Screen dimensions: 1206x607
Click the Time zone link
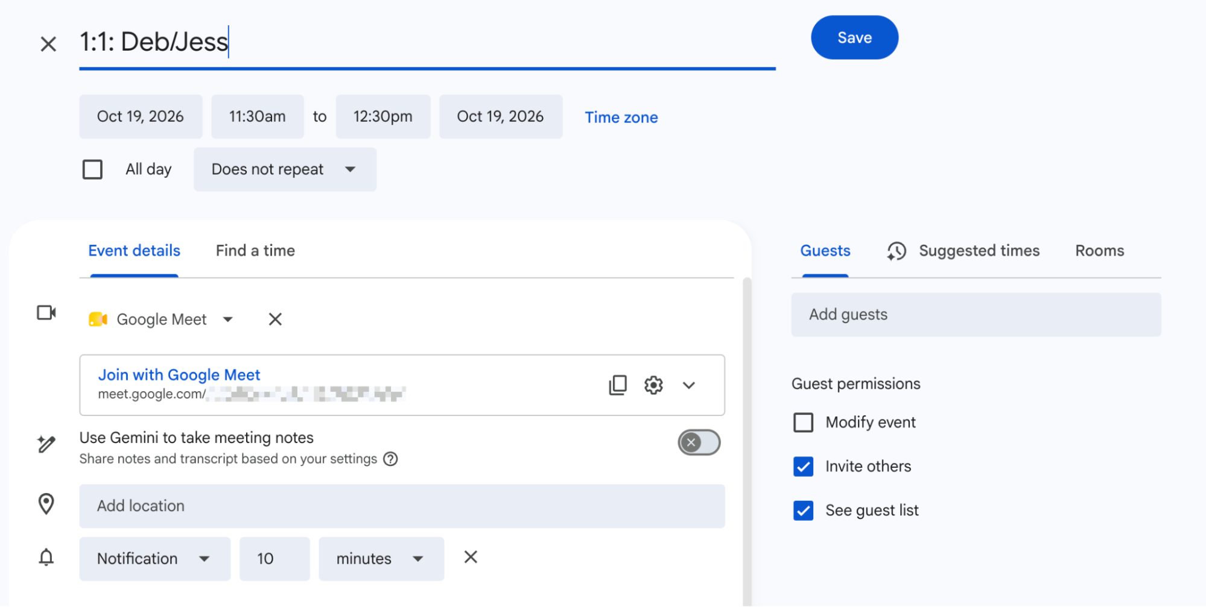621,118
